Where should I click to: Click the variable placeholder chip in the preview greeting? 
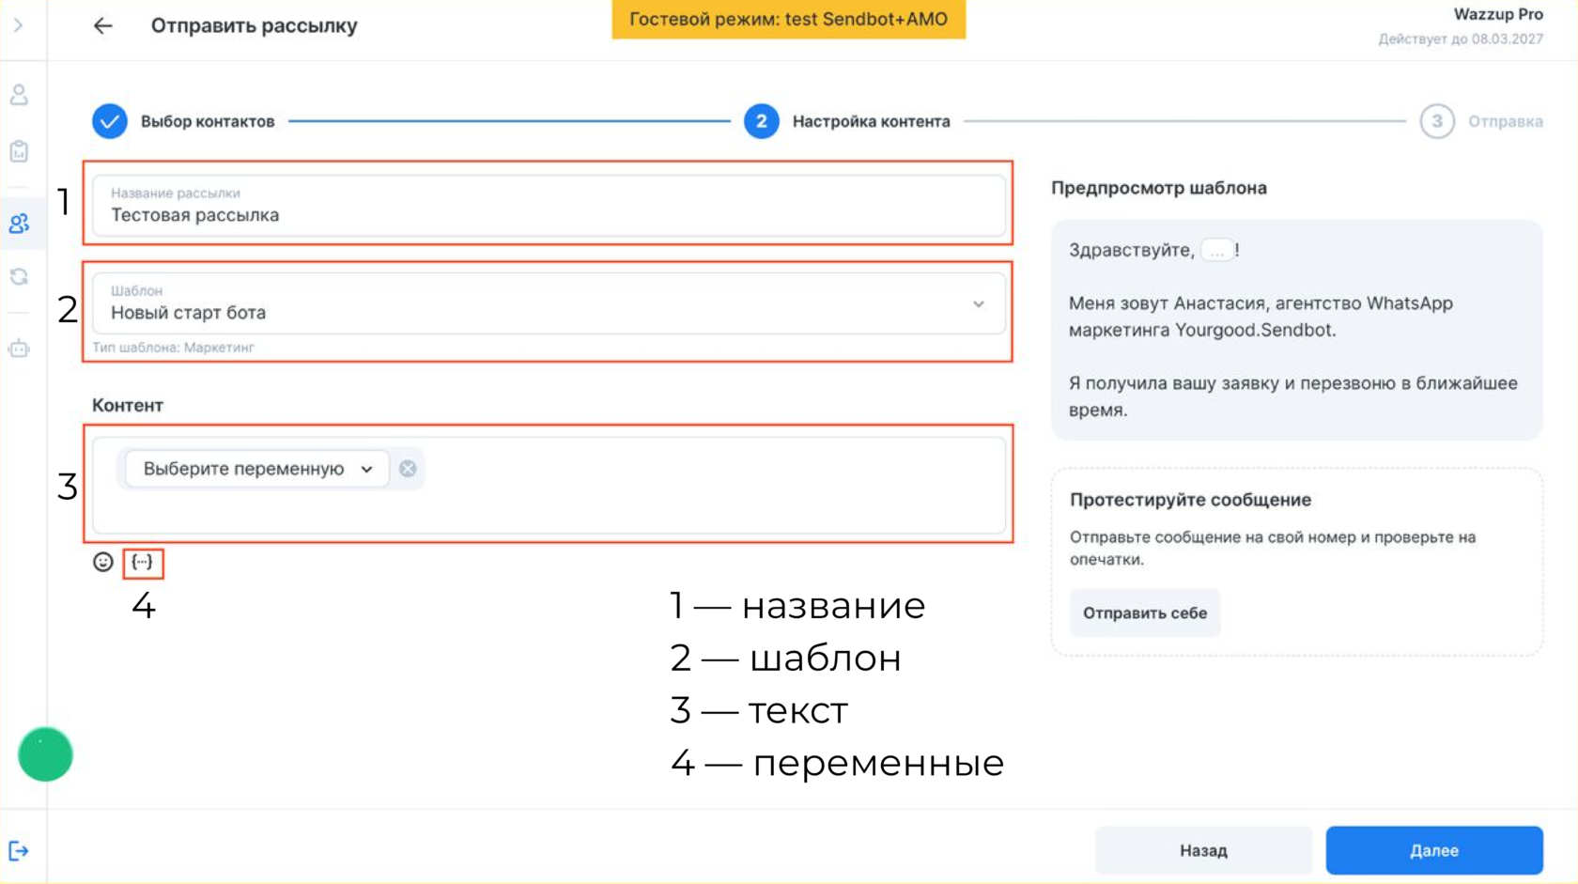point(1217,251)
